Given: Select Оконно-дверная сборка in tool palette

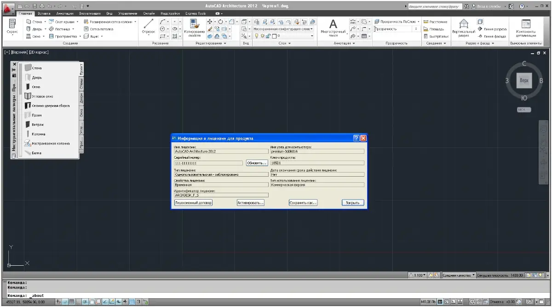Looking at the screenshot, I should pos(47,106).
